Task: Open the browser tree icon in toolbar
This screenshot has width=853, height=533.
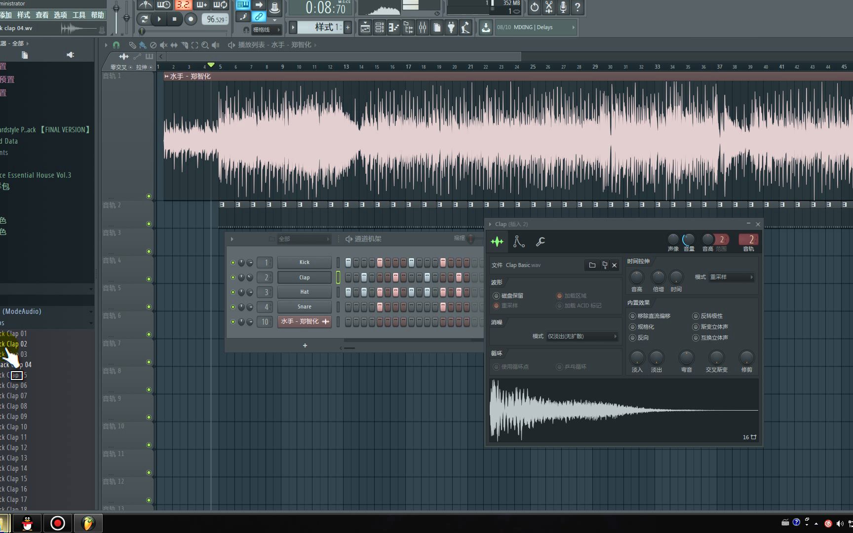Action: coord(408,28)
